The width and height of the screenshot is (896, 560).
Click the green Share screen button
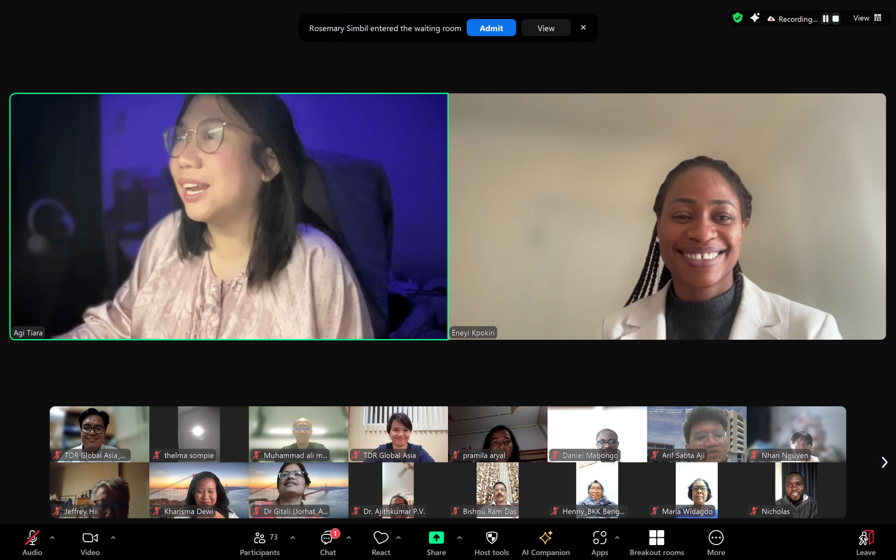point(436,538)
